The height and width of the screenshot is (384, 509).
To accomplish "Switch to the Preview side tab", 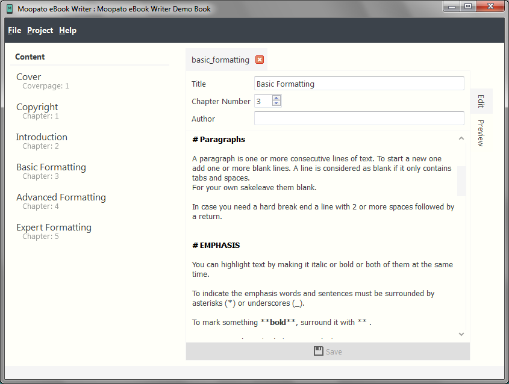I will click(x=481, y=133).
